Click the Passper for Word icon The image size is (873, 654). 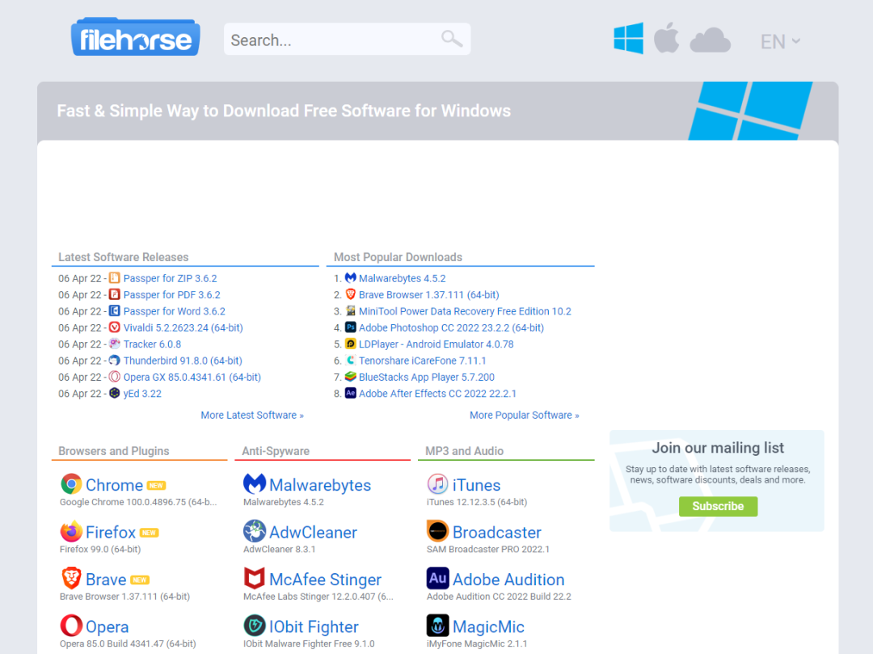114,310
